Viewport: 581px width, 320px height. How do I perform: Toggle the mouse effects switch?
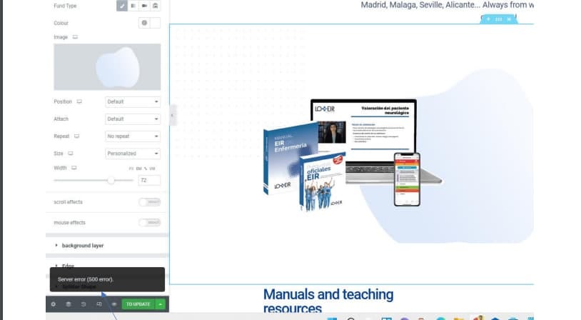[x=150, y=222]
